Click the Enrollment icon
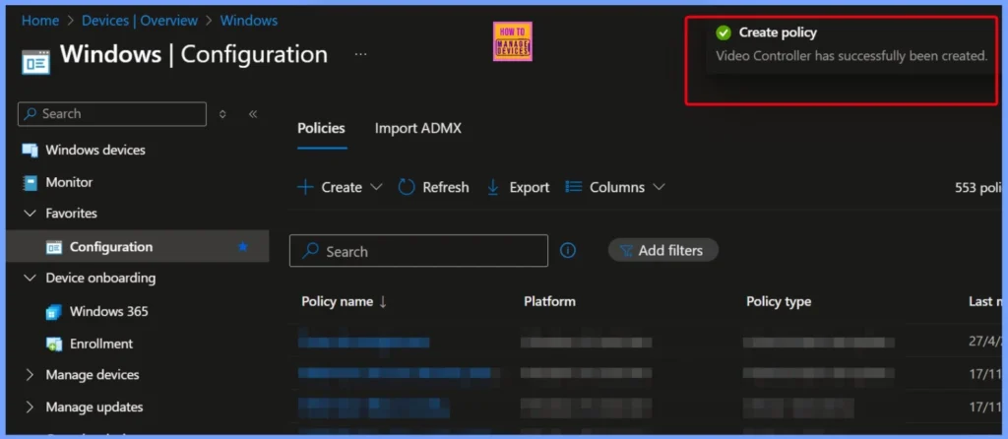1008x439 pixels. (x=54, y=345)
